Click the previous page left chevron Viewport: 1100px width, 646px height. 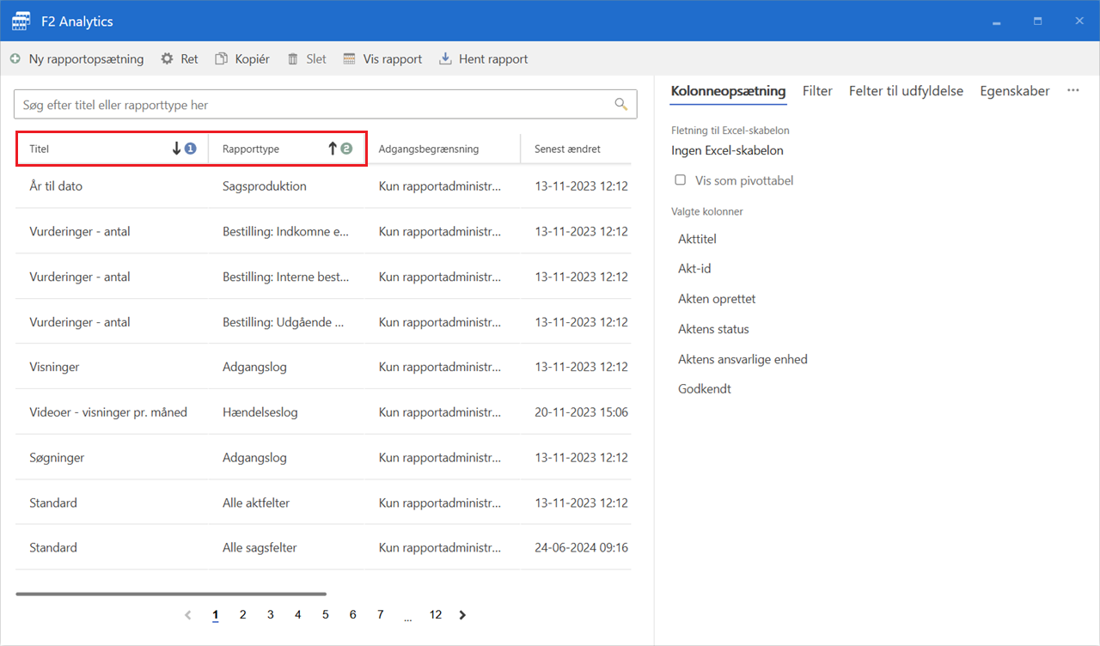click(188, 615)
